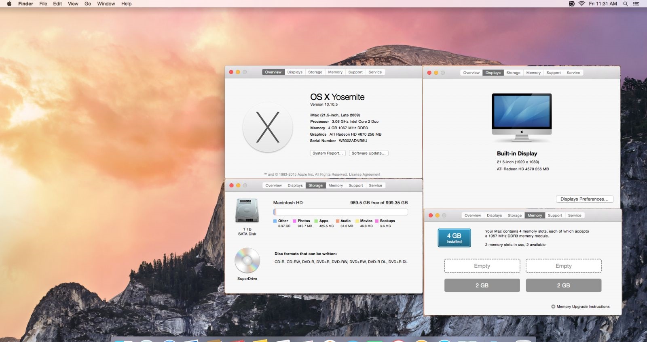Open the Window menu
The image size is (647, 342).
point(106,4)
